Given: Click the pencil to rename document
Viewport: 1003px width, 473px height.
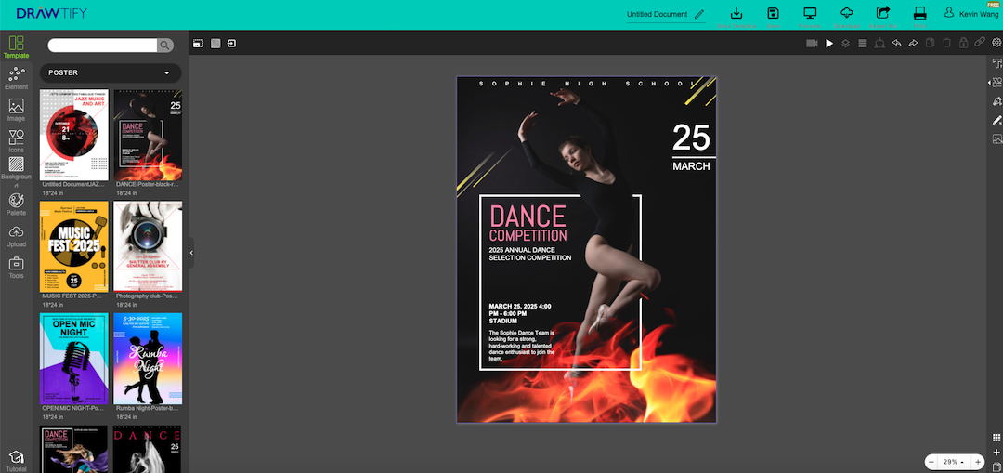Looking at the screenshot, I should click(x=699, y=14).
